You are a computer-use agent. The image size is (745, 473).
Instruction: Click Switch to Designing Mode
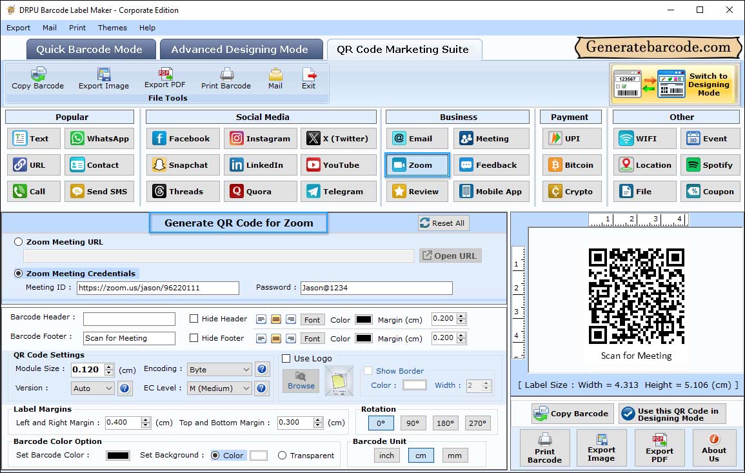(x=673, y=84)
